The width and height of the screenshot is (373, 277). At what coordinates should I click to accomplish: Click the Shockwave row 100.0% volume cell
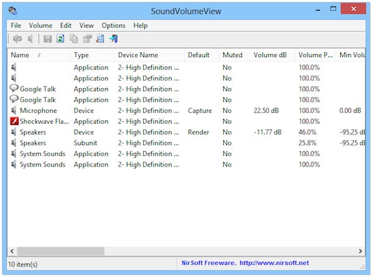tap(309, 121)
